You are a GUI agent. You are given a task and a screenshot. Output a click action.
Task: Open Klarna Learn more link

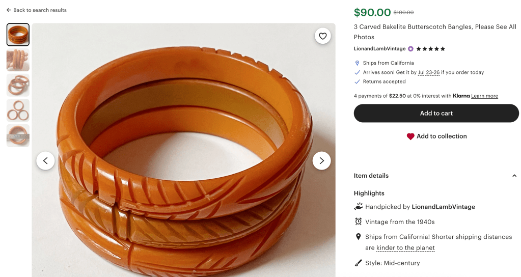coord(484,96)
